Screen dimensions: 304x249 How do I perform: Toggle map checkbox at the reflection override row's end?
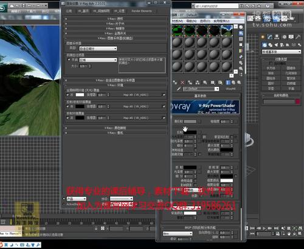click(164, 106)
